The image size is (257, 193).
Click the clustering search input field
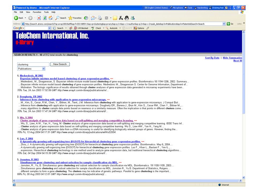tap(33, 65)
